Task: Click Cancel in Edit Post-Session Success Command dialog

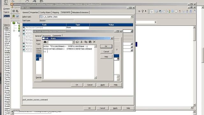Action: [x=90, y=85]
